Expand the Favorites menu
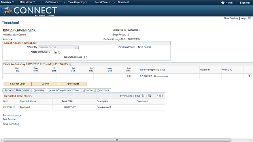 [x=7, y=2]
